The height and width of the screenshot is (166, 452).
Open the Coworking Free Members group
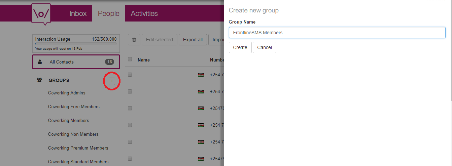[74, 107]
